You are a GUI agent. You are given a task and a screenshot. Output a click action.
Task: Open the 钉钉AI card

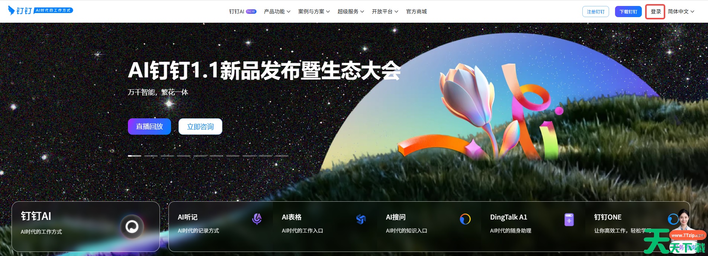tap(86, 227)
